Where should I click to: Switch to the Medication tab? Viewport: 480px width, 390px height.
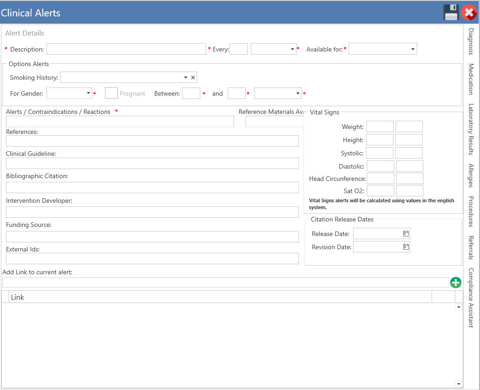point(471,79)
